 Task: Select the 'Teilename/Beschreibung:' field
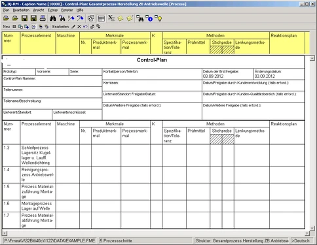(x=52, y=104)
